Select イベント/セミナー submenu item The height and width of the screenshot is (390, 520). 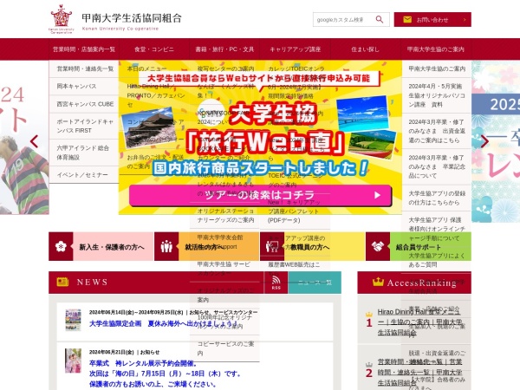pyautogui.click(x=84, y=175)
